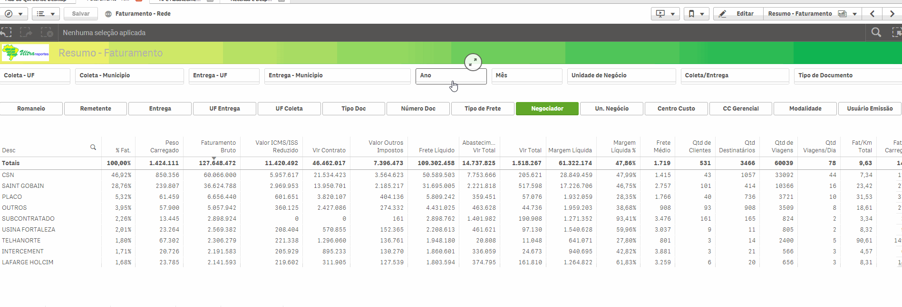Search in the Desc column
Image resolution: width=902 pixels, height=307 pixels.
click(x=93, y=147)
